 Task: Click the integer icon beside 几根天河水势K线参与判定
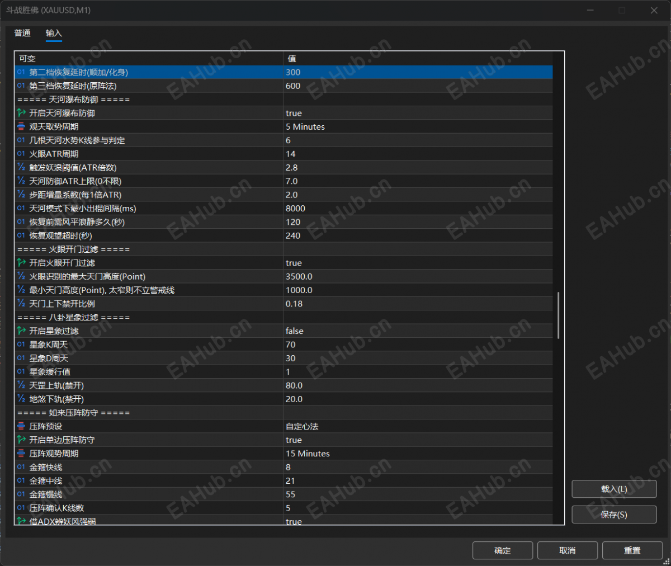(x=21, y=140)
